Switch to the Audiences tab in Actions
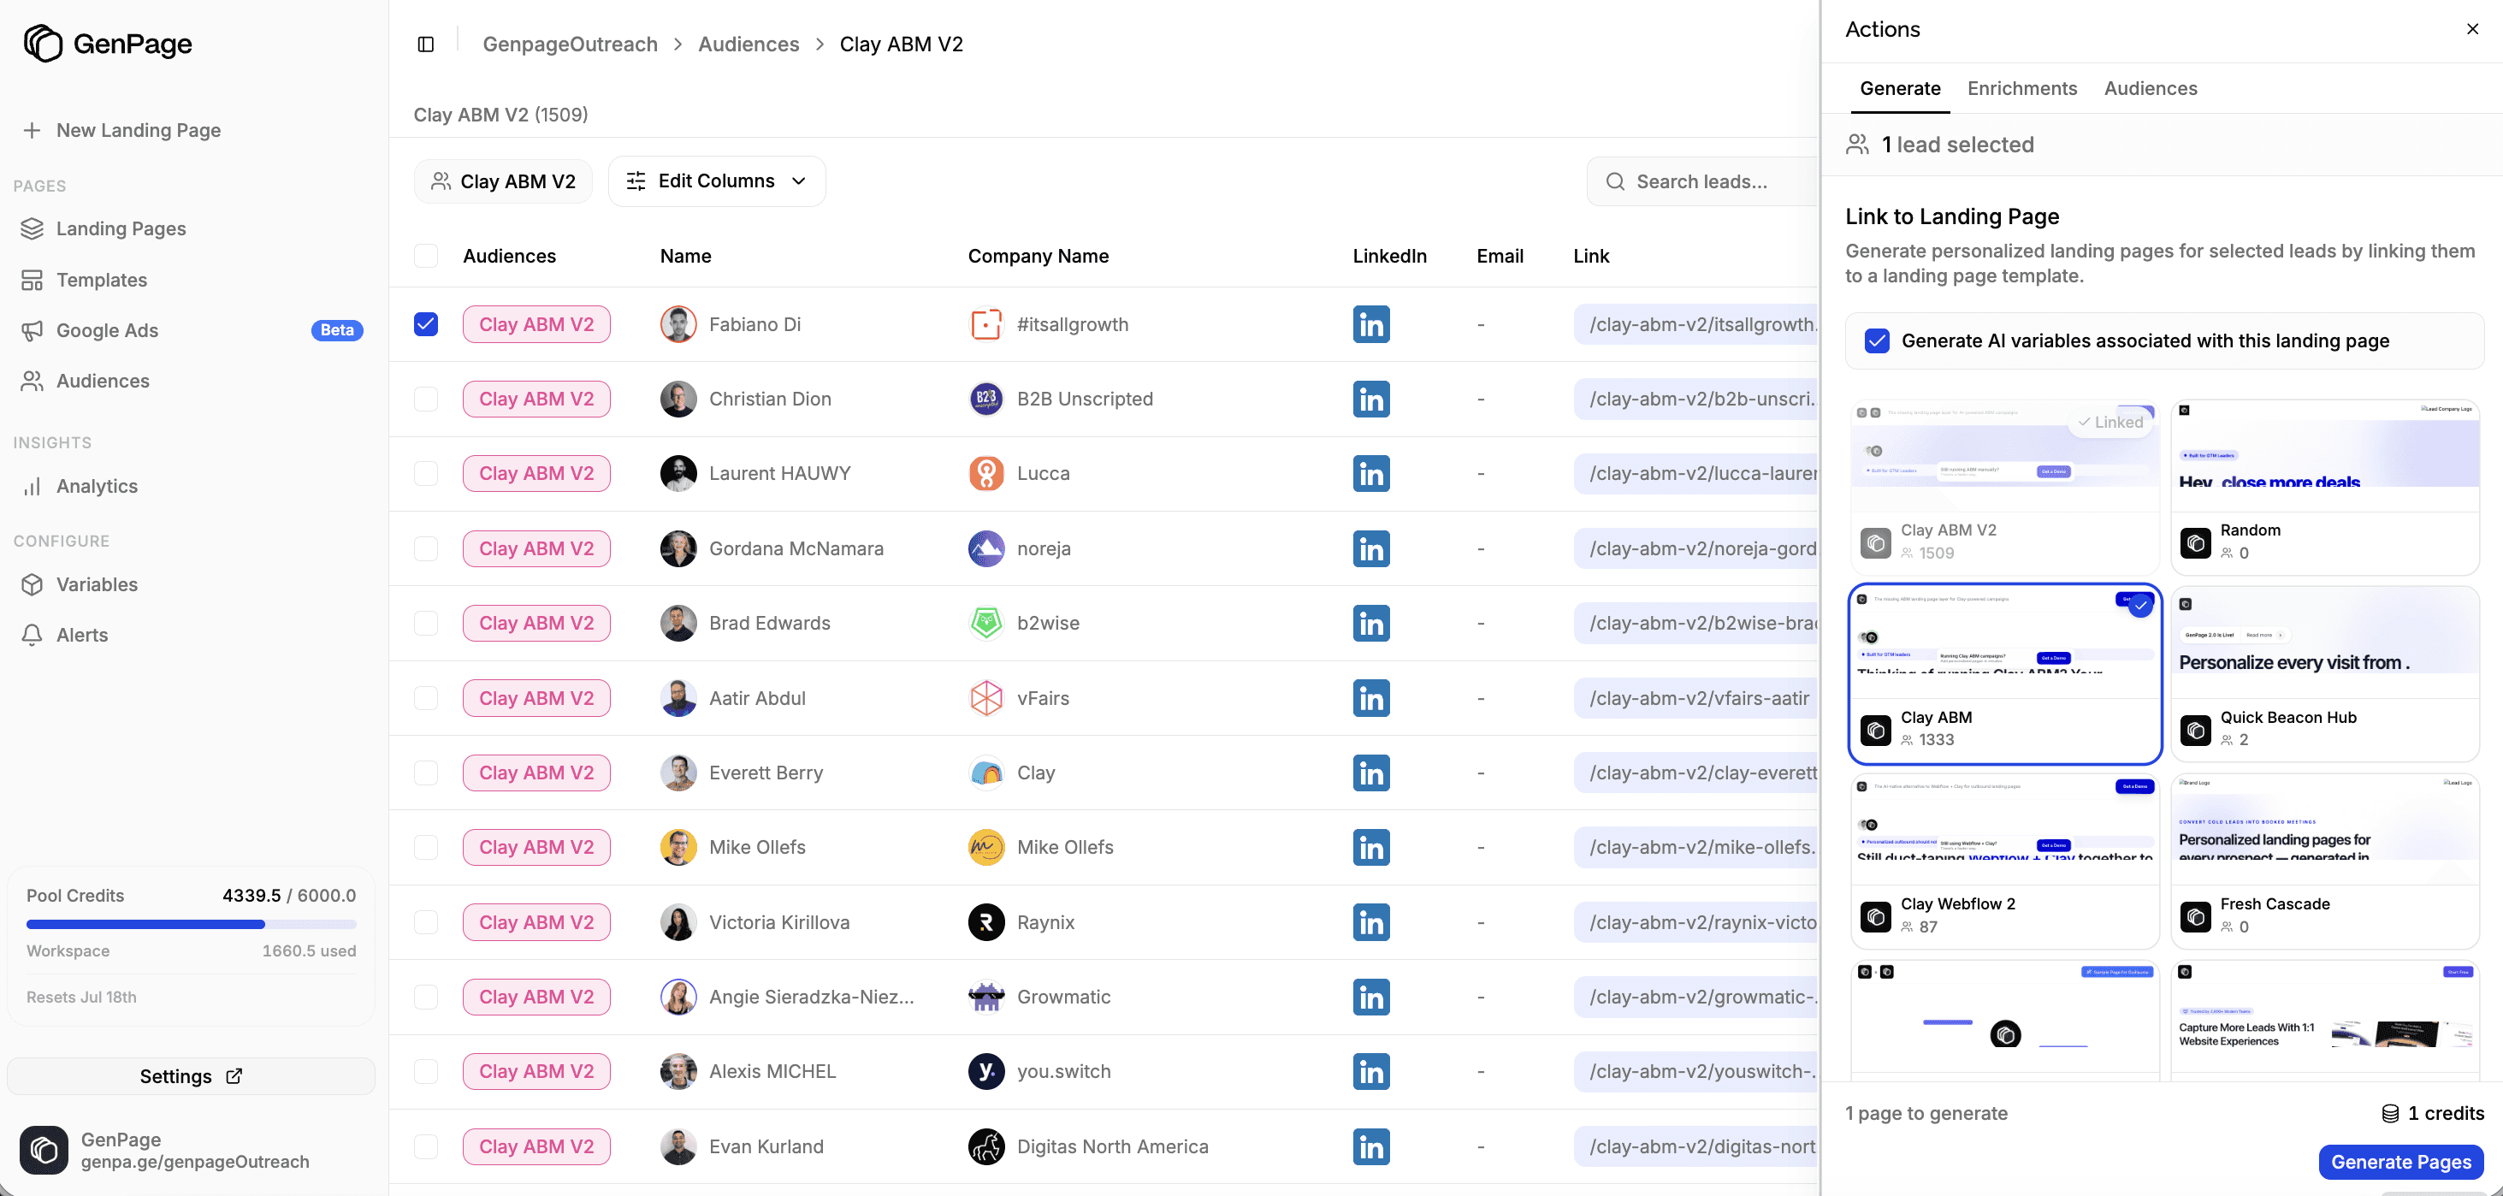This screenshot has width=2503, height=1196. (x=2151, y=88)
